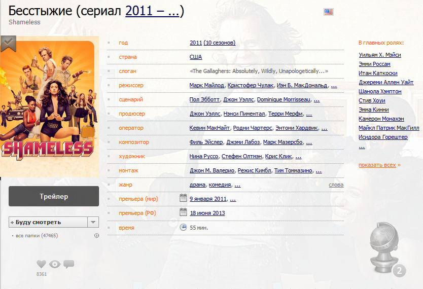Open editor Тим Томмазино link
The height and width of the screenshot is (289, 423).
click(x=293, y=170)
